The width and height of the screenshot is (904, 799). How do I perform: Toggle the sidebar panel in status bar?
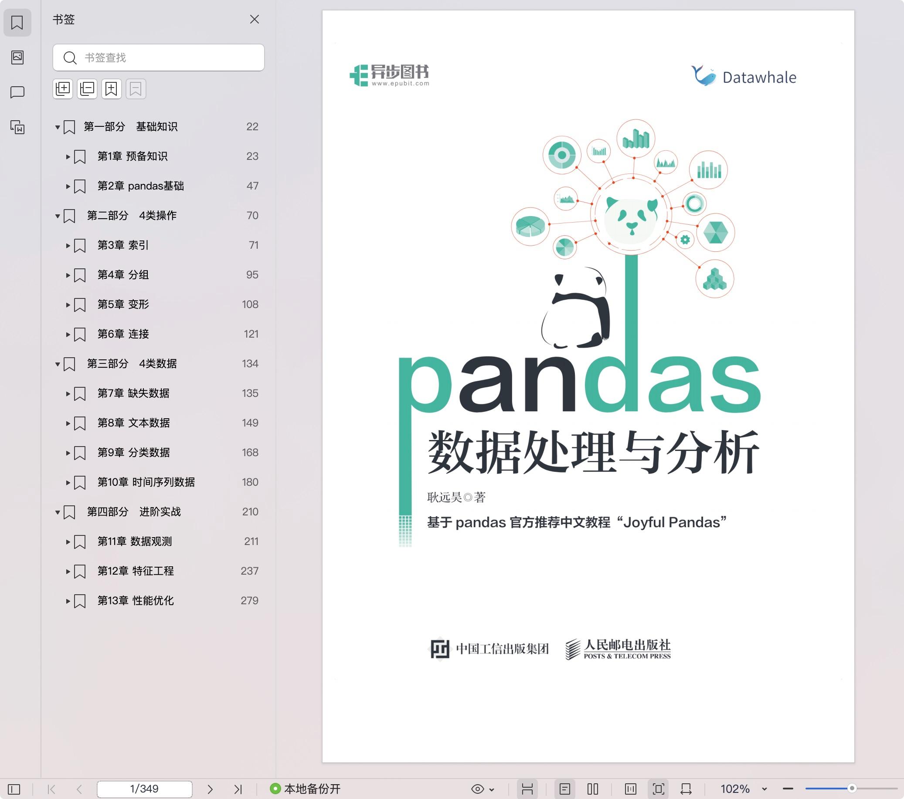[x=14, y=789]
